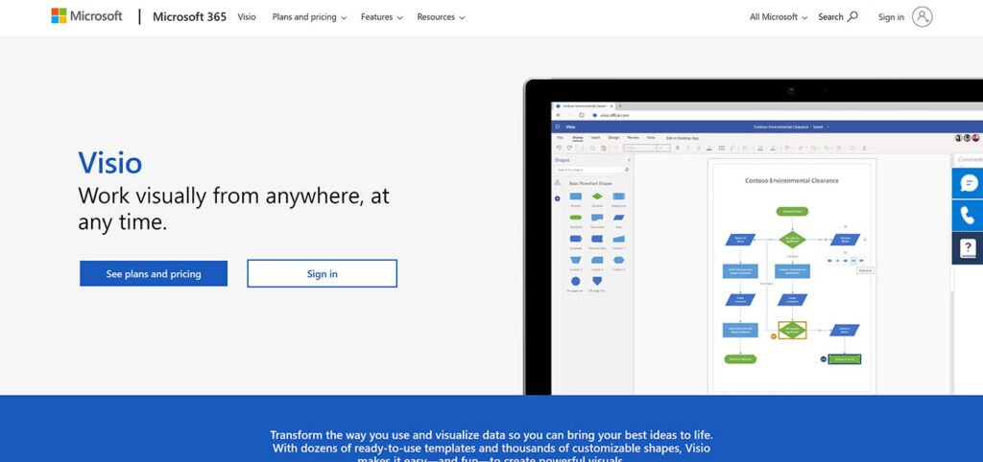Screen dimensions: 983x462
Task: Open the search magnifier icon
Action: point(852,17)
